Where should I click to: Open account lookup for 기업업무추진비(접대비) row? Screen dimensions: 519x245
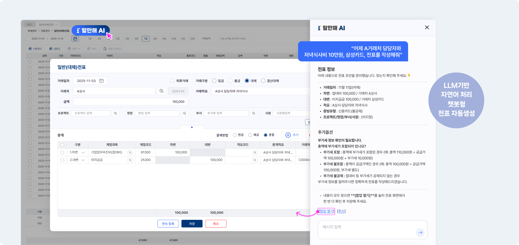130,153
